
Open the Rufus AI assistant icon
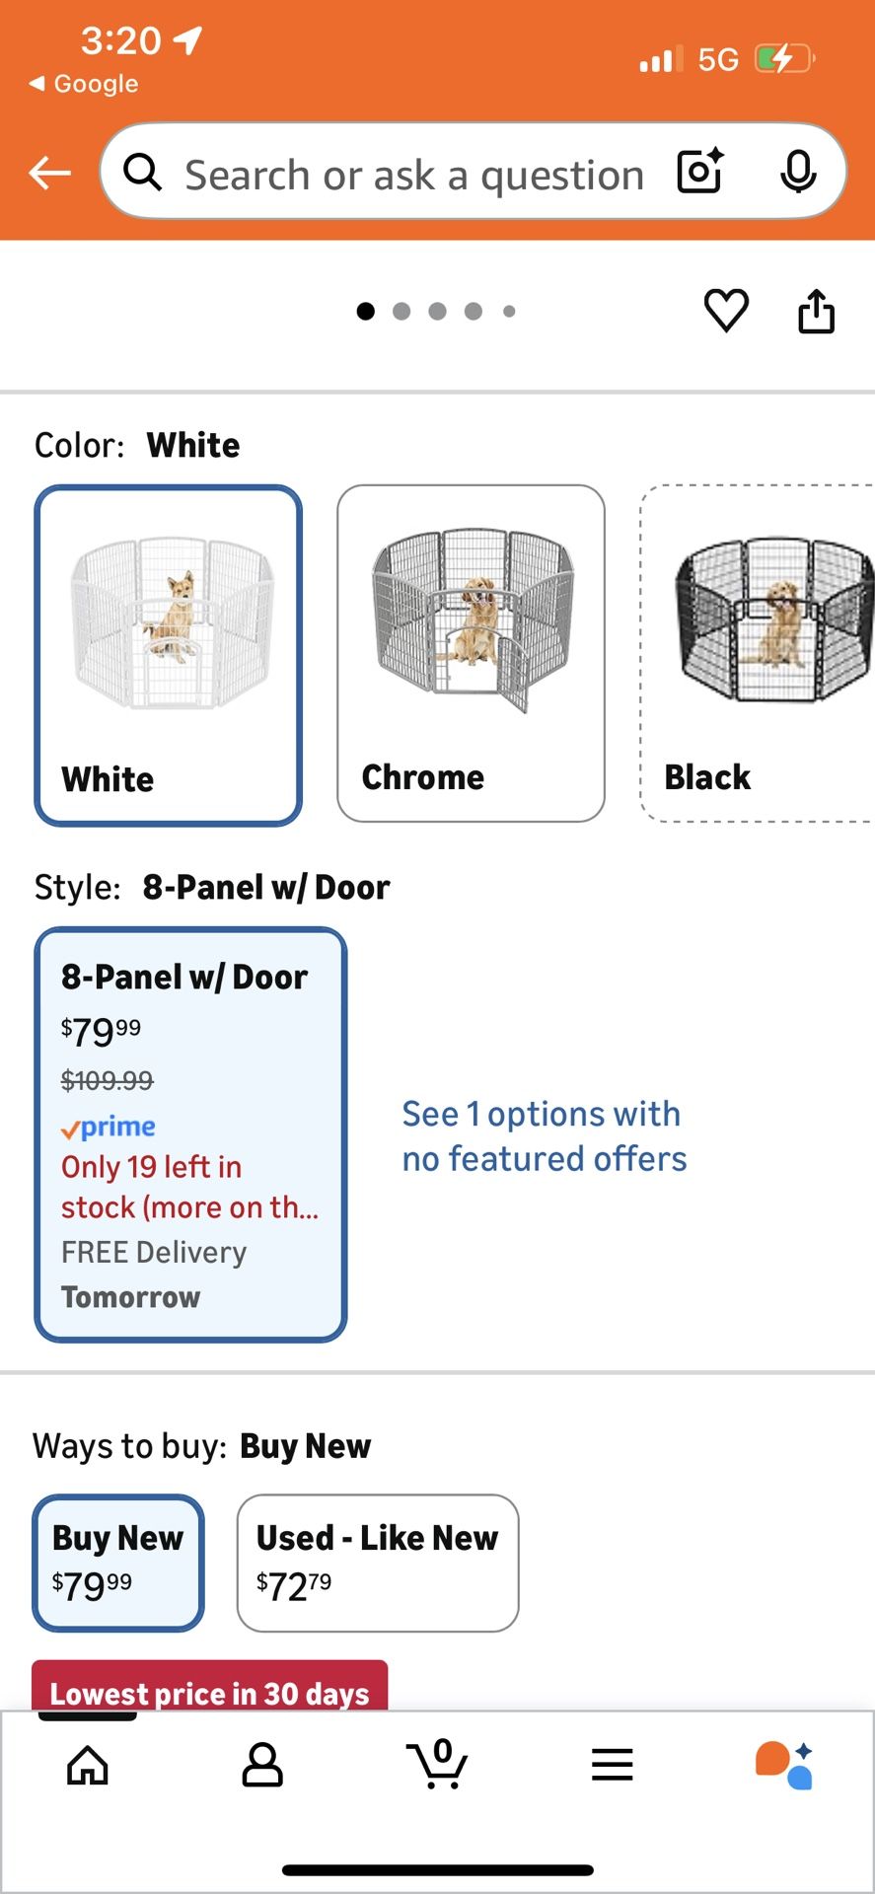click(x=787, y=1766)
